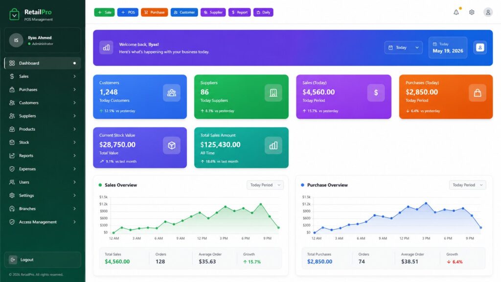501x282 pixels.
Task: Click the Products icon in the sidebar
Action: 12,129
